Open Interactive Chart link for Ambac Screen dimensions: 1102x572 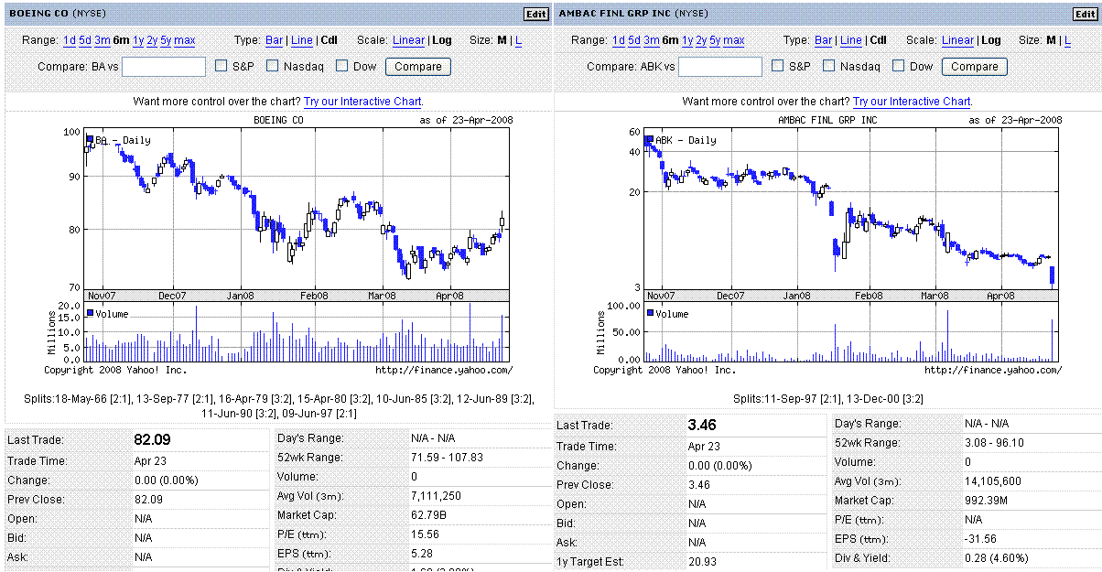912,102
